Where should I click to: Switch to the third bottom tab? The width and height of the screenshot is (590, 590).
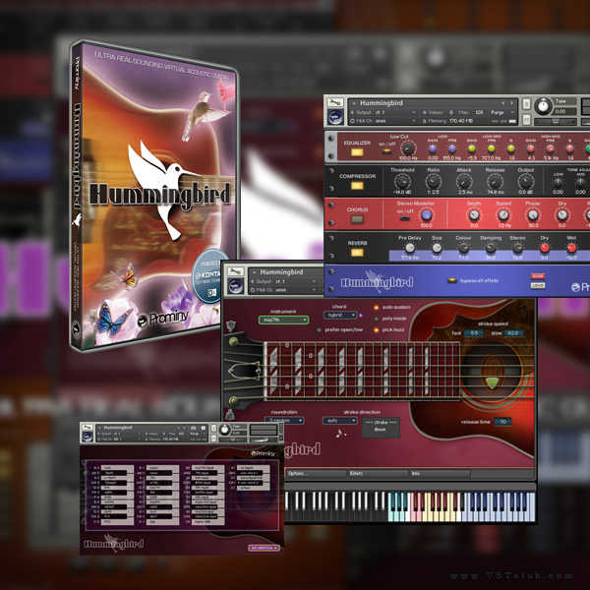pos(440,474)
